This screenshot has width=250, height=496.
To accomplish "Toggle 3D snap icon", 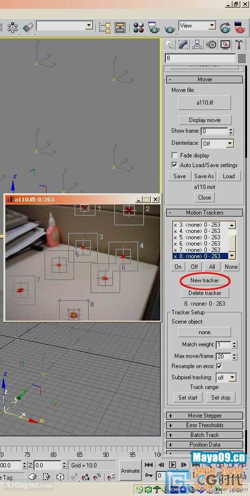I will (x=75, y=477).
